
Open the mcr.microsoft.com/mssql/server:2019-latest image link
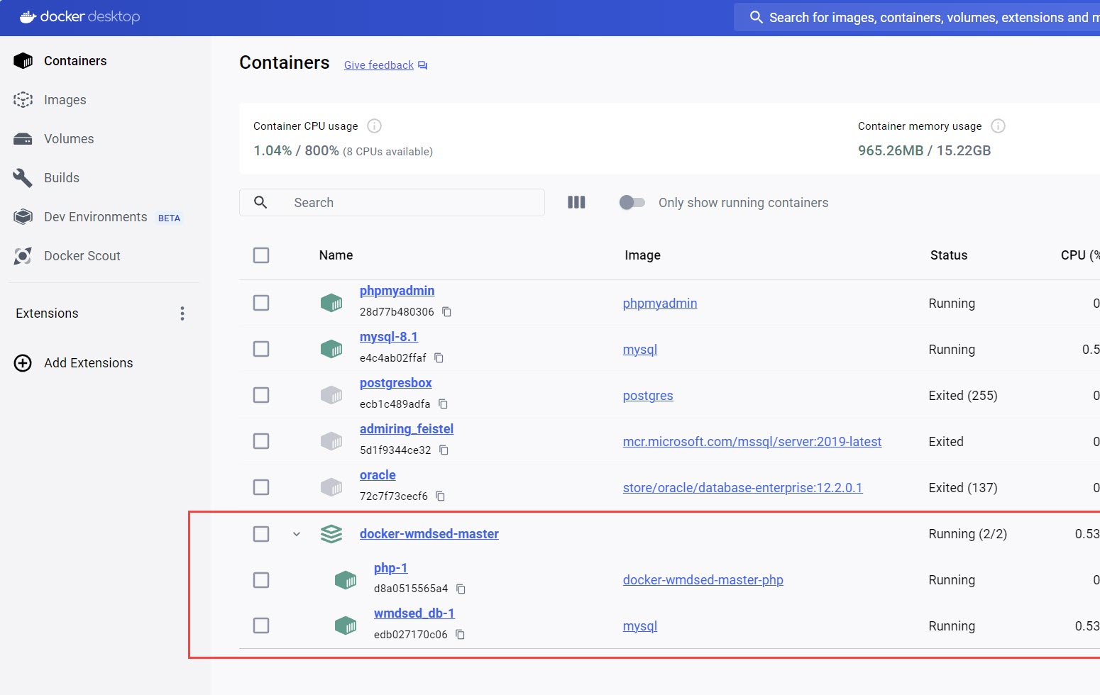click(x=752, y=442)
